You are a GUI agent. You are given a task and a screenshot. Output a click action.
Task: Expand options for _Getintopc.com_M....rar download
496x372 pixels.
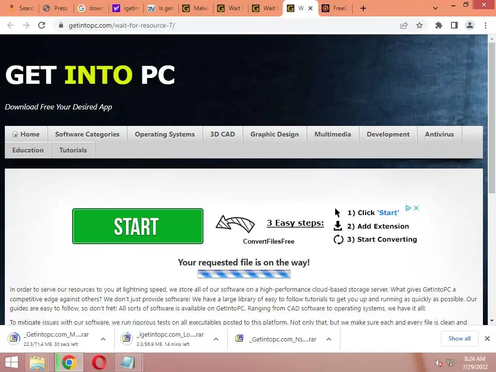[103, 339]
